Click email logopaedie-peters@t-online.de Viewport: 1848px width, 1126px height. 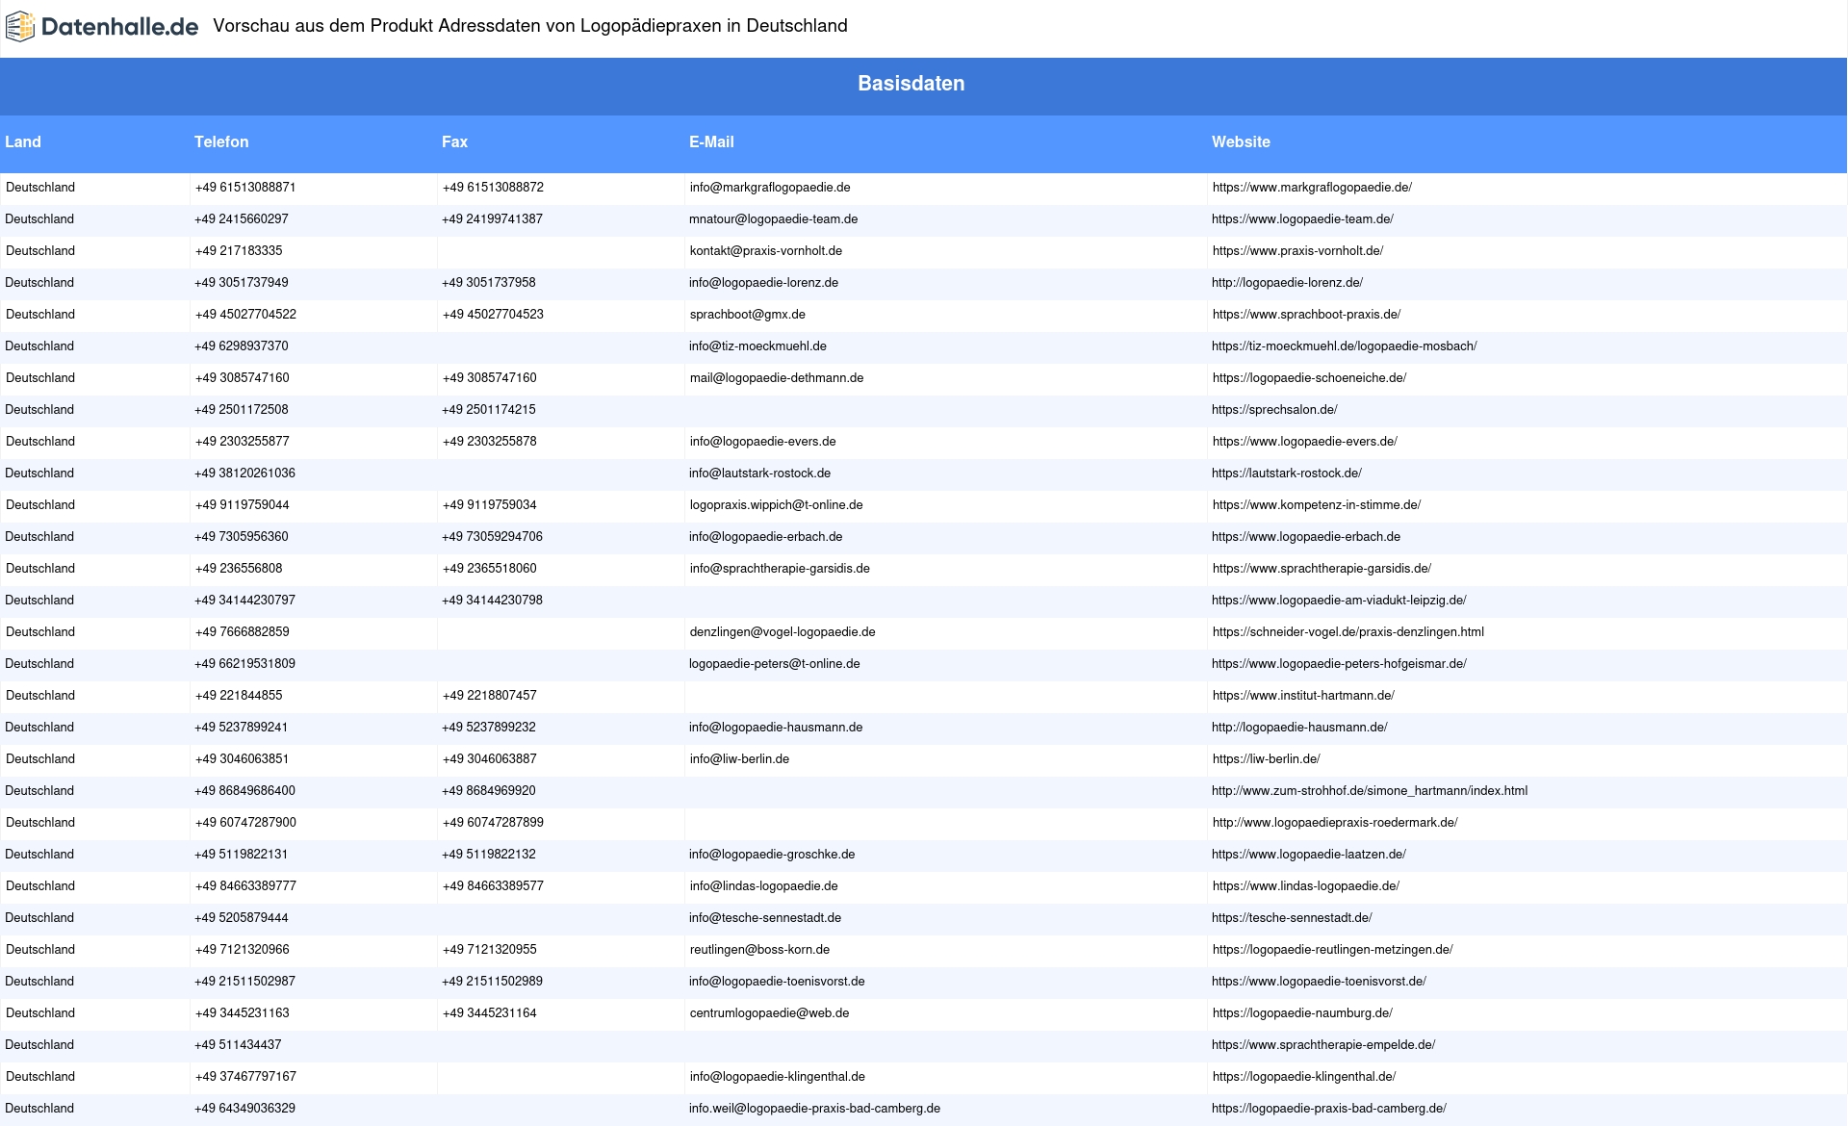click(774, 664)
